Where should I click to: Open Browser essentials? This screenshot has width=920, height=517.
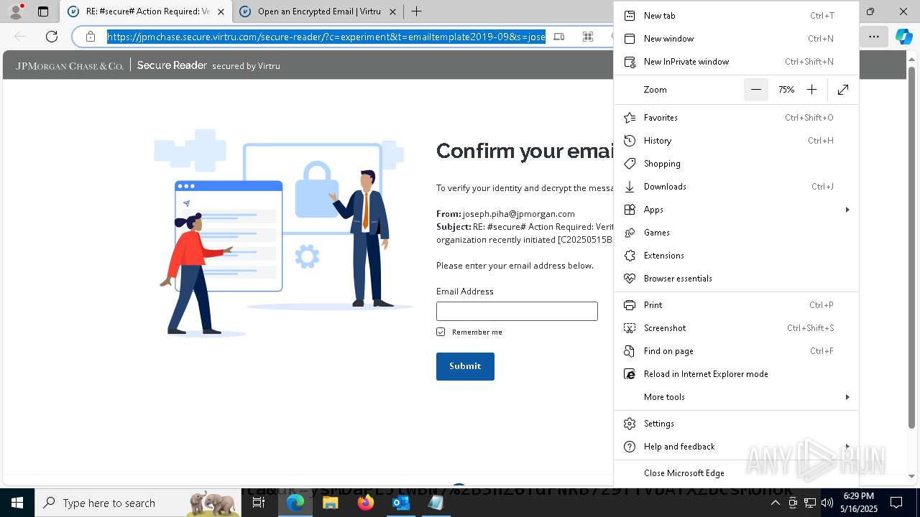[736, 279]
